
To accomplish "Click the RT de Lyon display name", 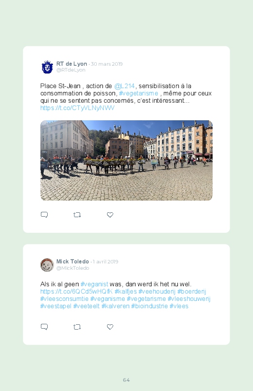I will 72,64.
